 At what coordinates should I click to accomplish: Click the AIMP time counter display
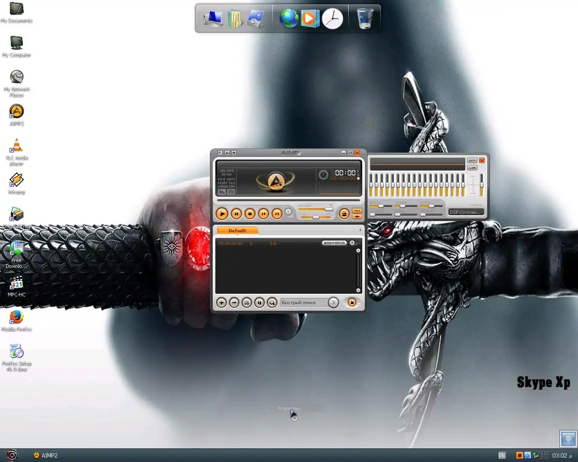point(345,173)
